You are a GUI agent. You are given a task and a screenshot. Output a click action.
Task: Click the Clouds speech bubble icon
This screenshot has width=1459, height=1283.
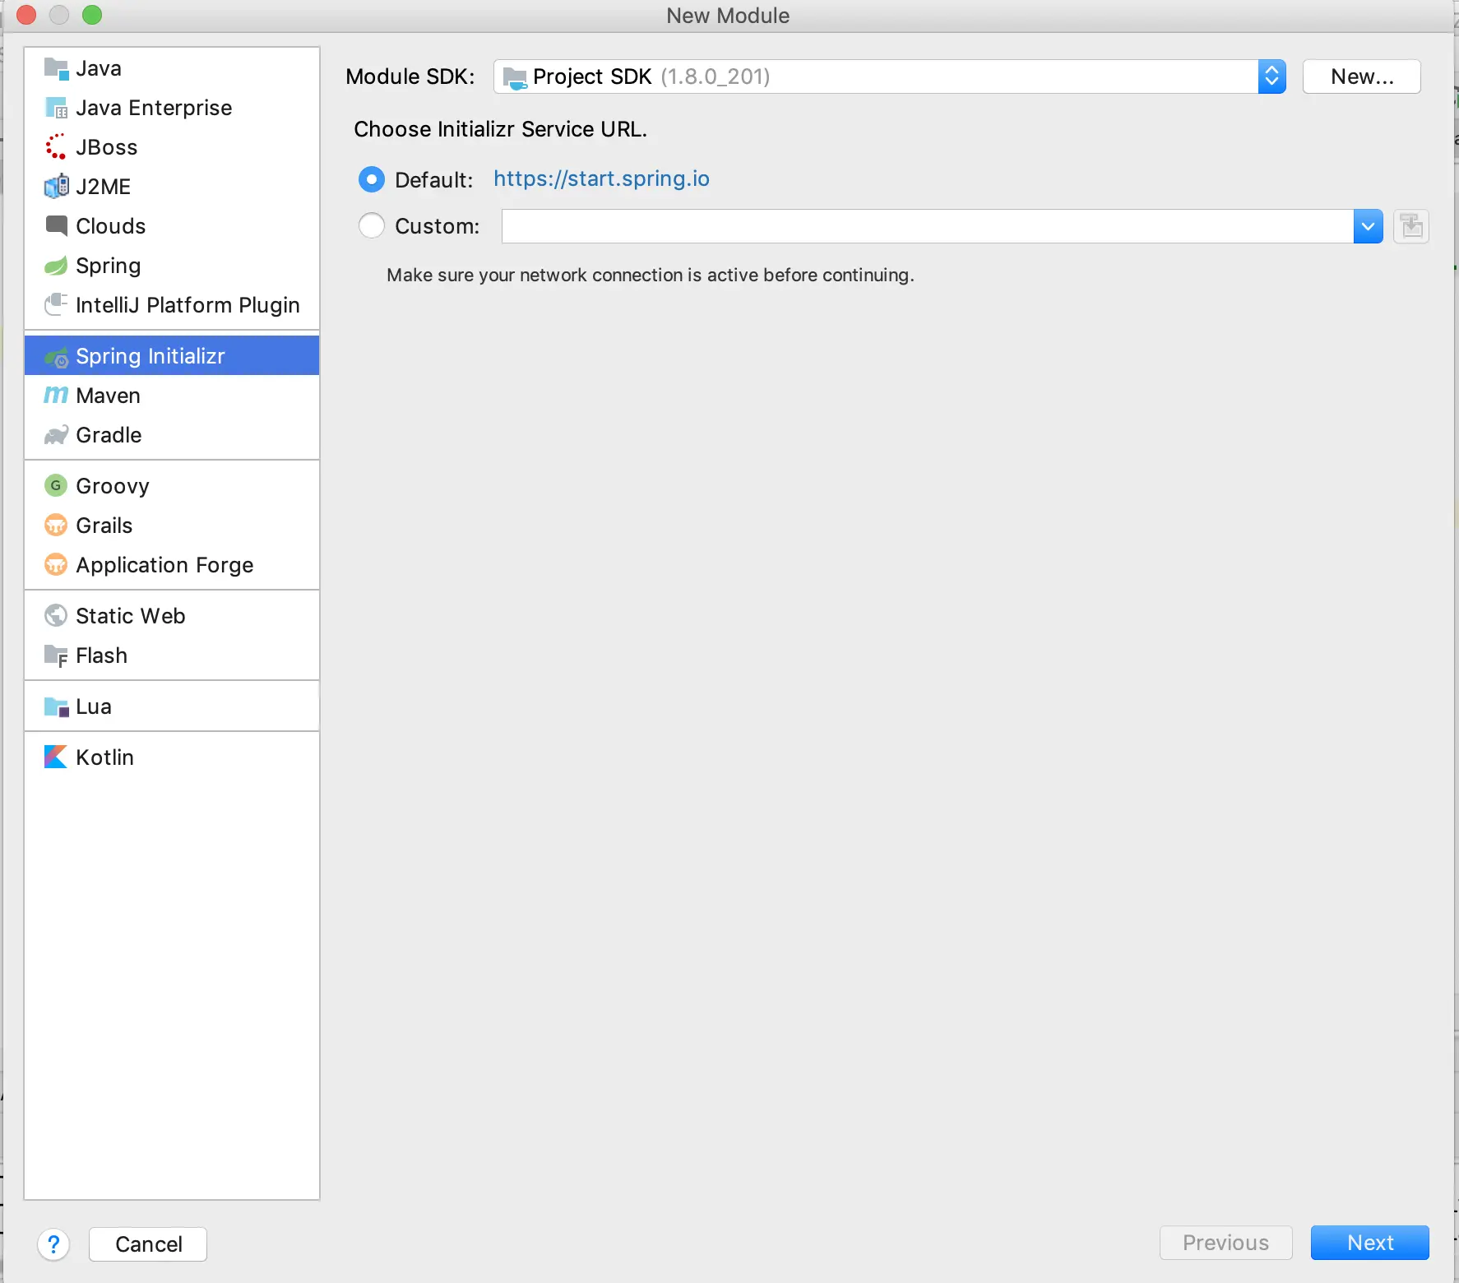click(x=56, y=226)
